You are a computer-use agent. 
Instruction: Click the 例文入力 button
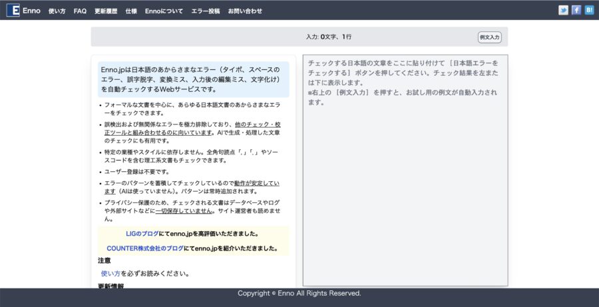coord(489,37)
